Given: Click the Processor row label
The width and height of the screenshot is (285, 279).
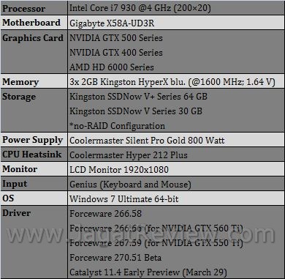Looking at the screenshot, I should click(24, 9).
